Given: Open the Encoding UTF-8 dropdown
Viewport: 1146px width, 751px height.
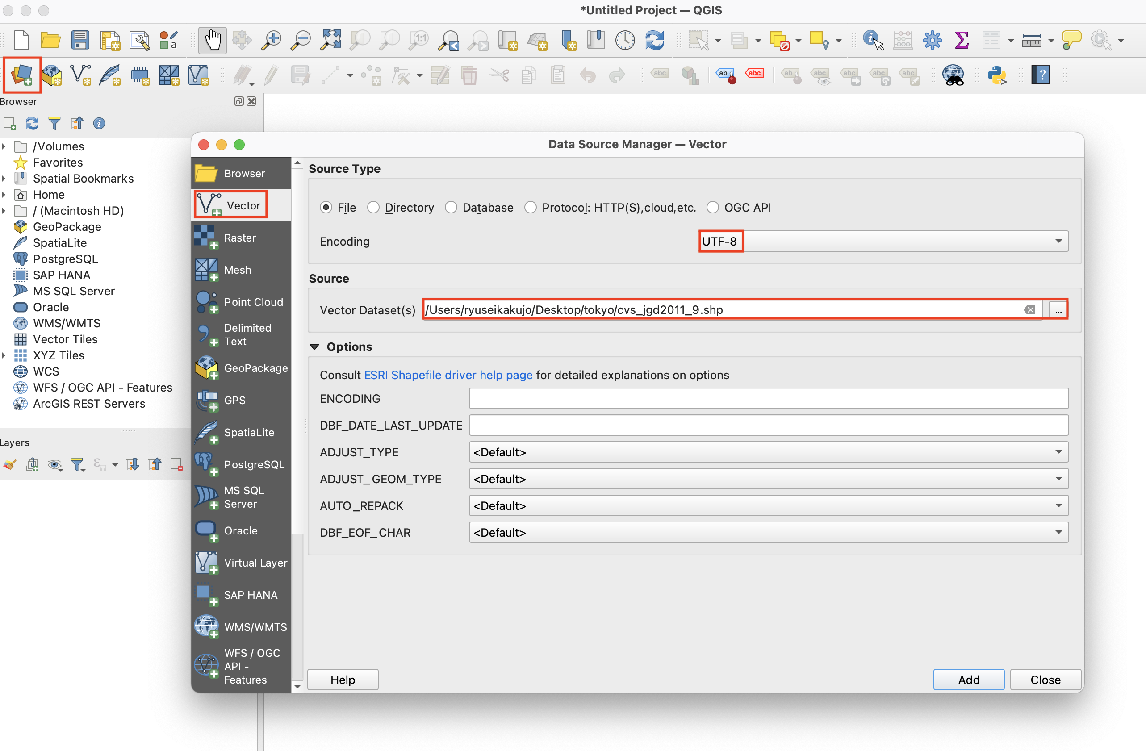Looking at the screenshot, I should coord(883,241).
